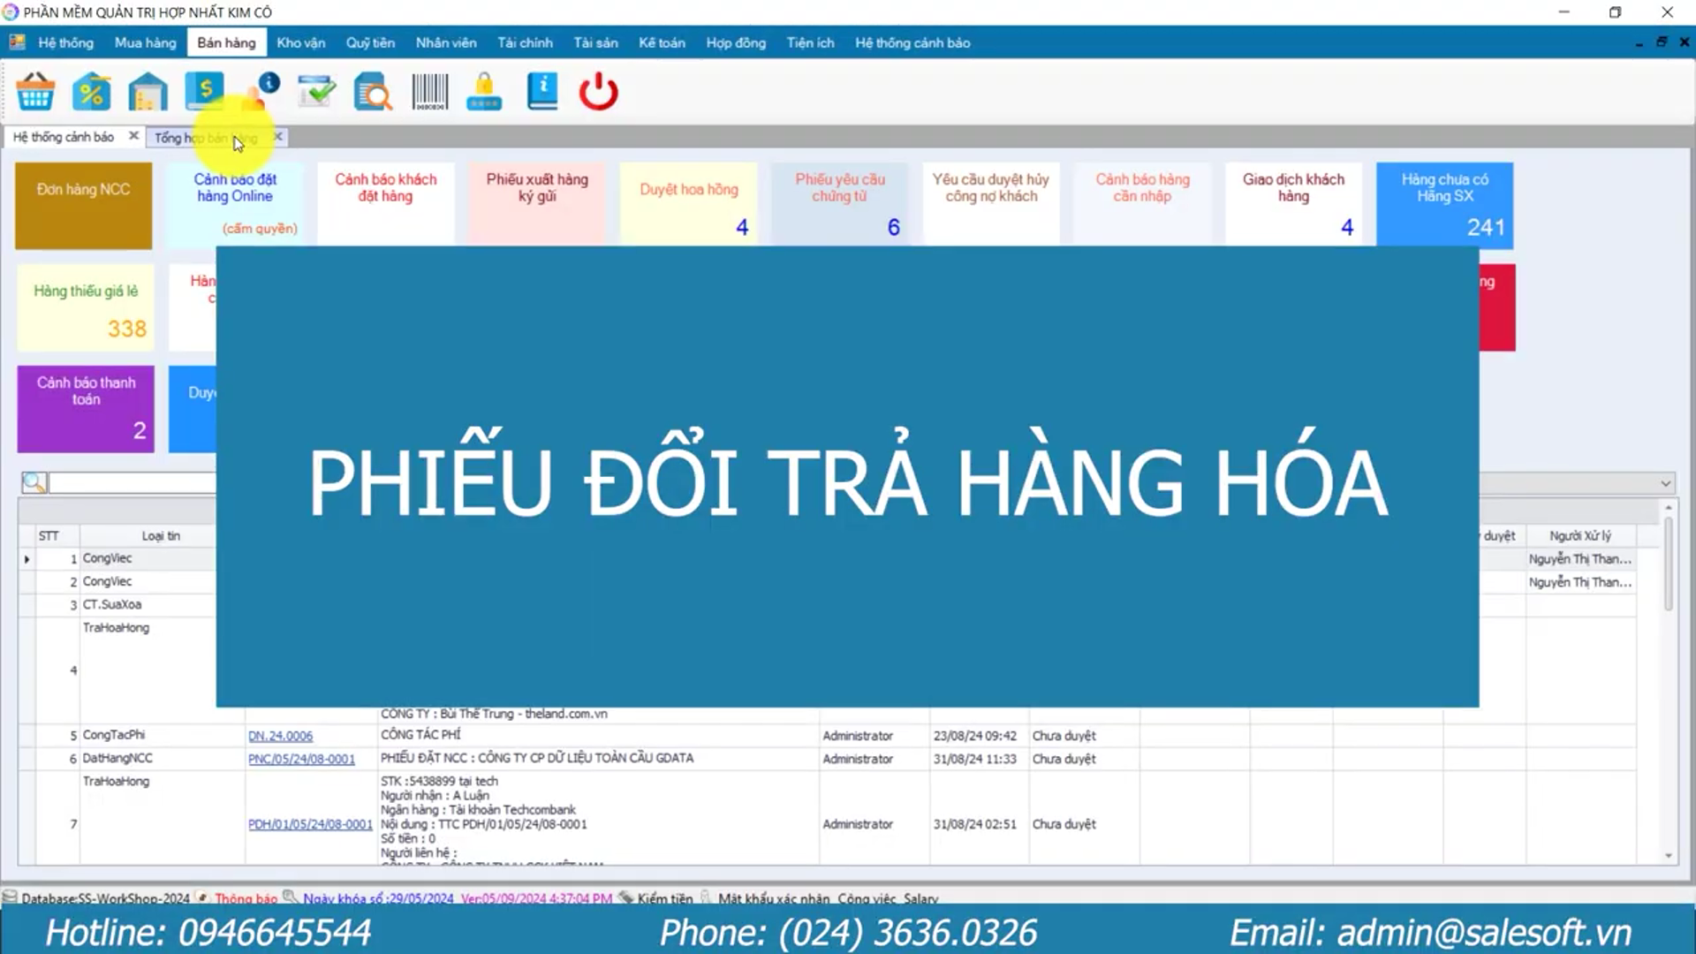This screenshot has height=954, width=1696.
Task: Expand the dropdown arrow right of the filter bar
Action: [1665, 483]
